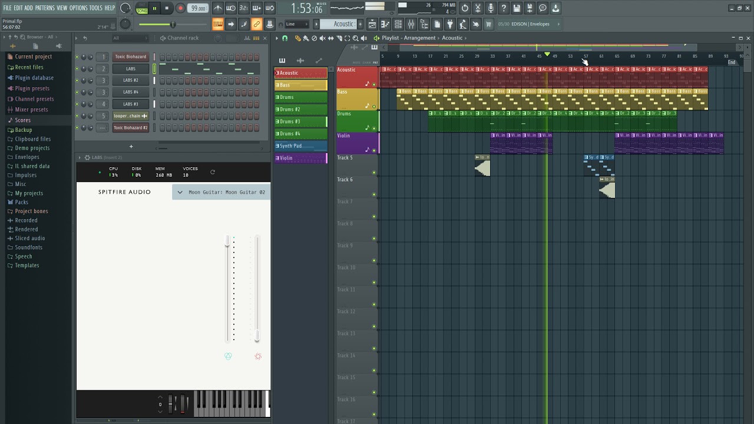Select the pencil draw tool in Playlist
Screen dimensions: 754x424
point(297,38)
